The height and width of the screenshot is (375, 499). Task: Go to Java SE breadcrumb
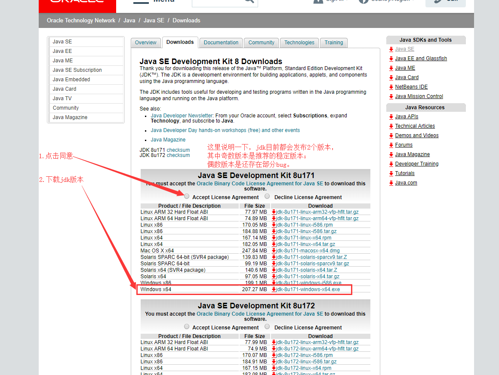(154, 20)
